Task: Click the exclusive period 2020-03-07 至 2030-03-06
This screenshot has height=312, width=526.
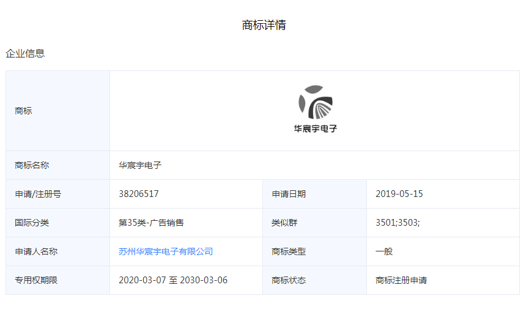Action: (x=173, y=280)
